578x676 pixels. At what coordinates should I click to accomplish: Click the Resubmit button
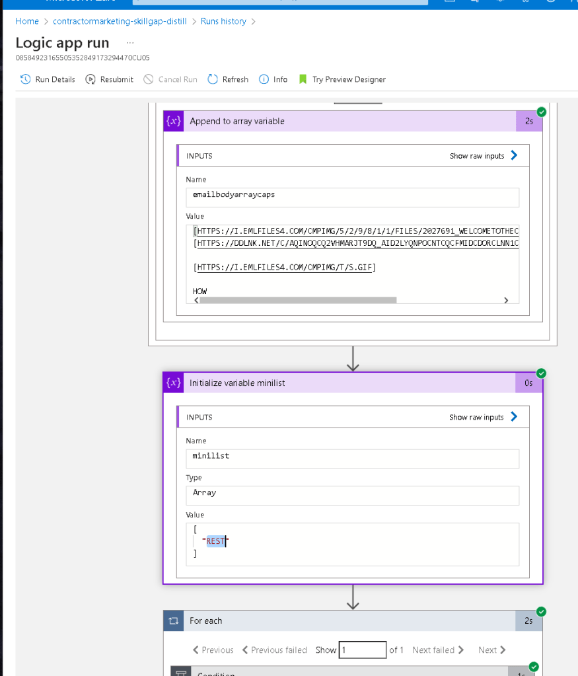coord(109,79)
